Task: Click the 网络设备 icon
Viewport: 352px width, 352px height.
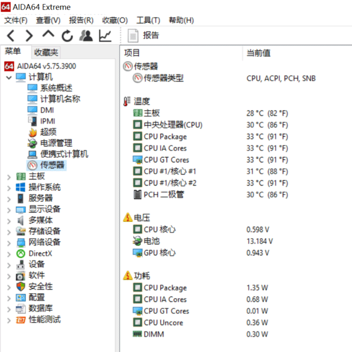Action: [21, 242]
